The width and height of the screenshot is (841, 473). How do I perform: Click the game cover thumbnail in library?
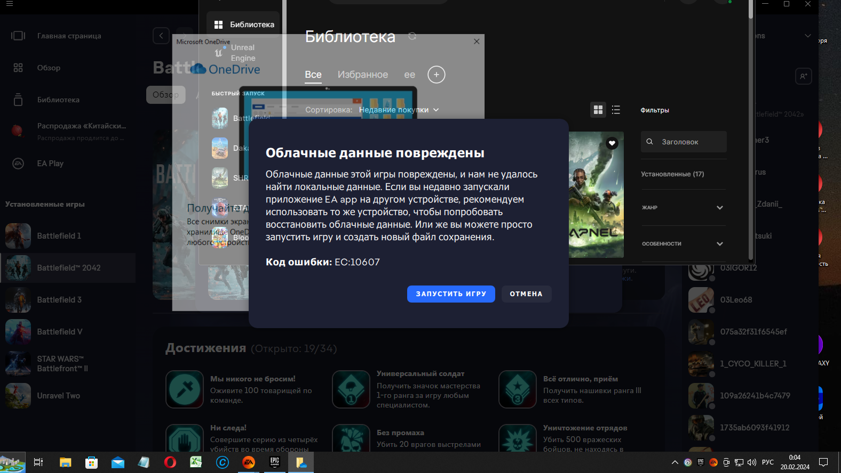tap(596, 194)
